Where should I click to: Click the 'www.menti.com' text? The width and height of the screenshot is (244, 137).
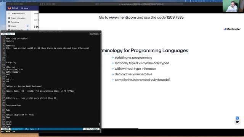pyautogui.click(x=122, y=18)
